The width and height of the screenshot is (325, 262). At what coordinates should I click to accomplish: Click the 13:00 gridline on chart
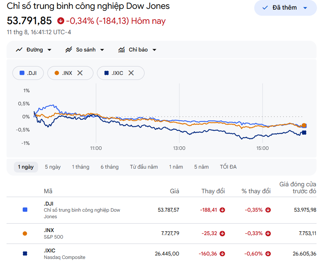pyautogui.click(x=179, y=113)
